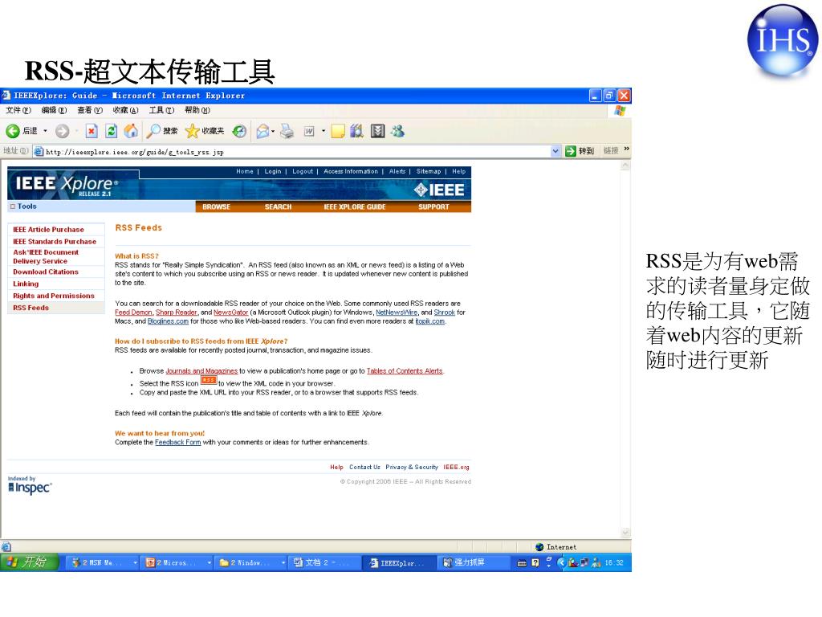Click the Stop loading icon
Screen dimensions: 822x617
point(92,131)
